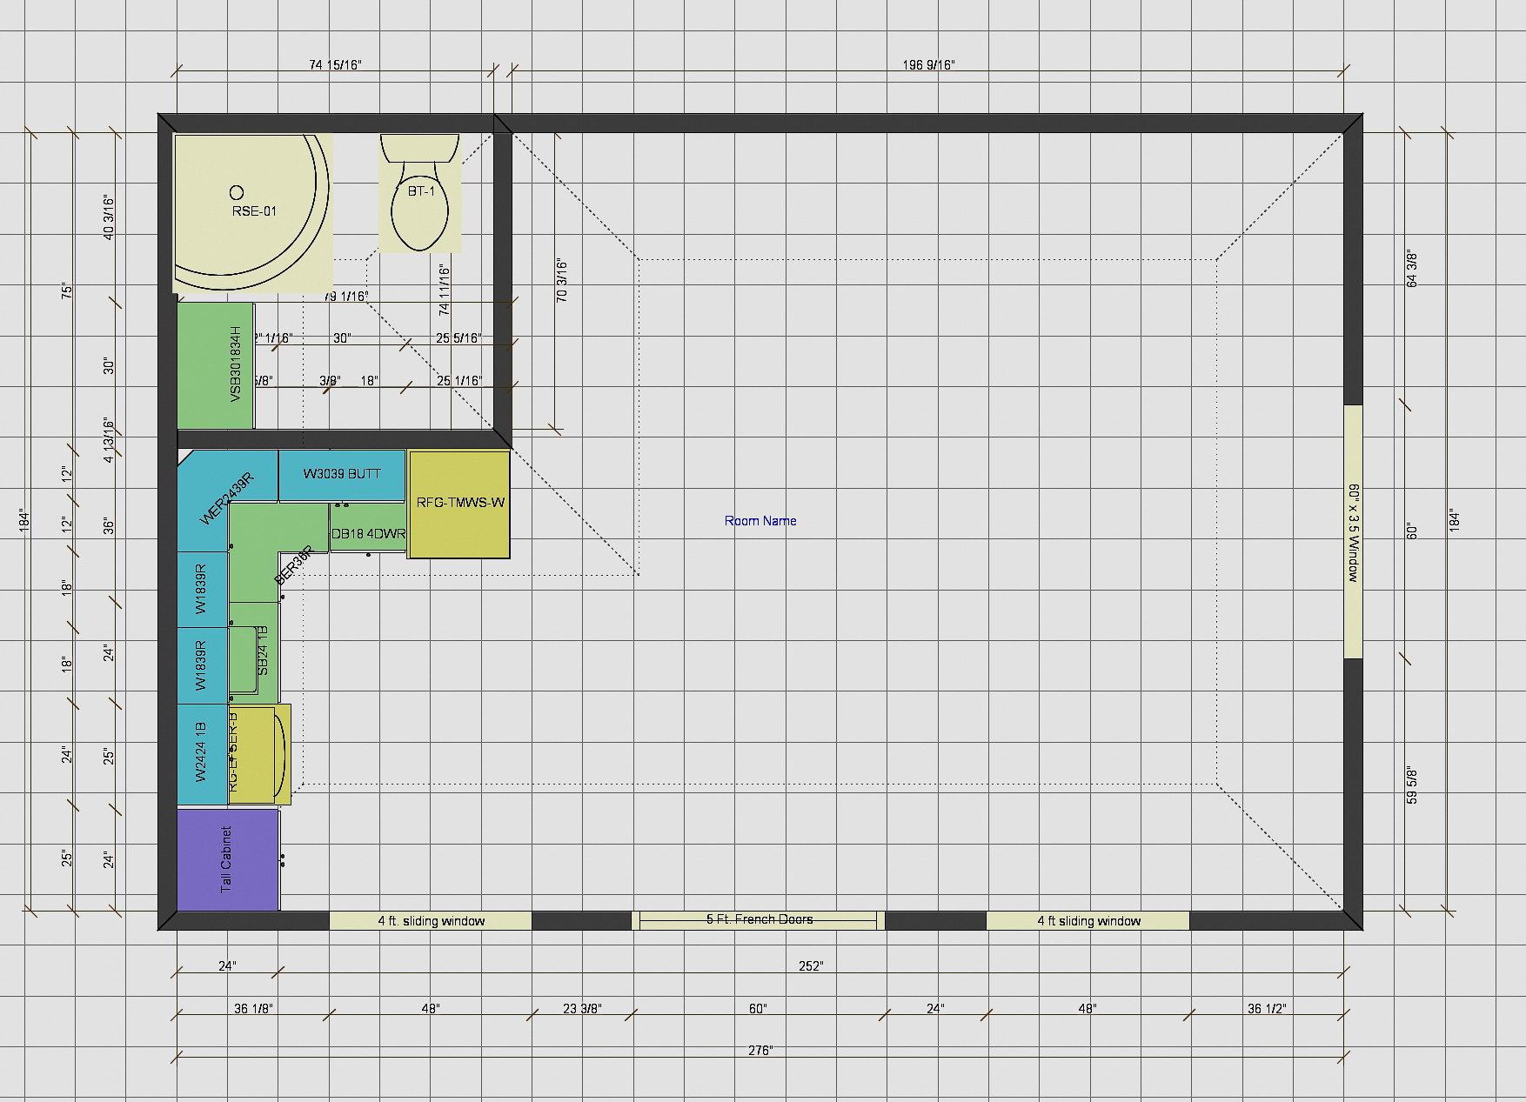Select the 5 Ft. French Doors

[x=759, y=920]
